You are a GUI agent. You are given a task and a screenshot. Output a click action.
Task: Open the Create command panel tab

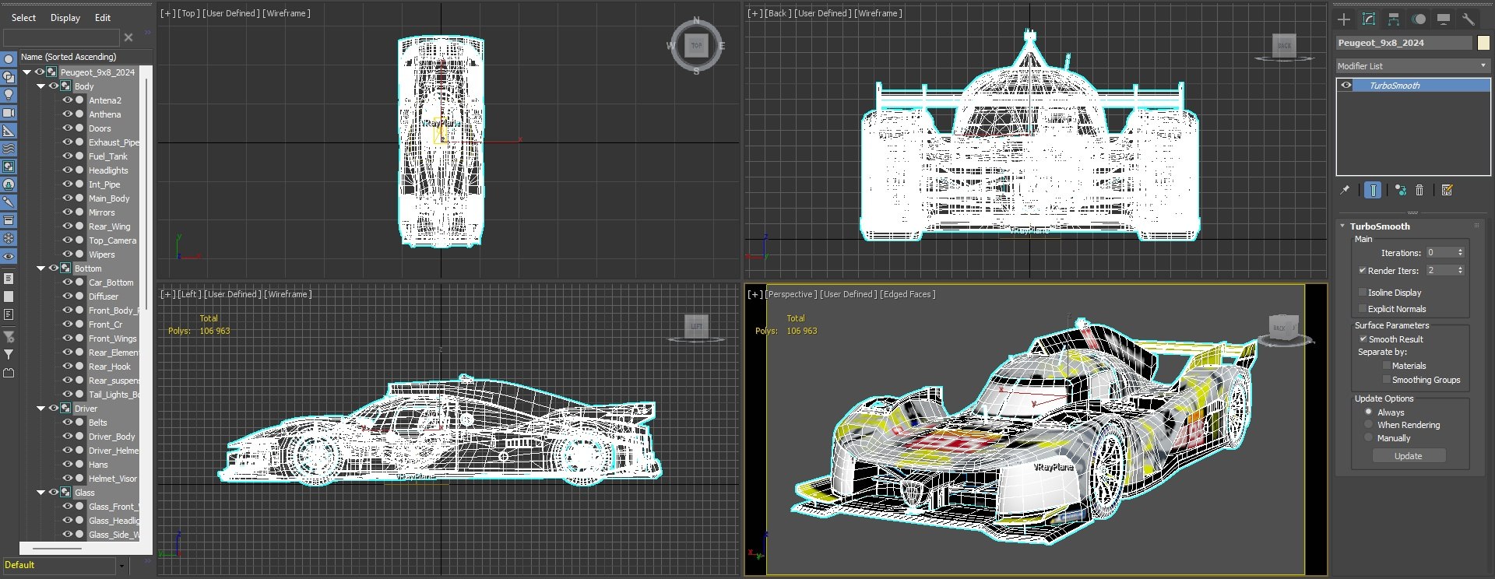coord(1344,19)
